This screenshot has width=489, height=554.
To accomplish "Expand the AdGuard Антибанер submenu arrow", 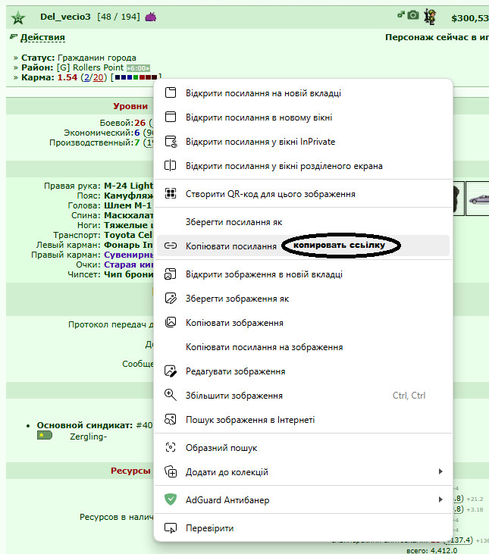I will 440,499.
